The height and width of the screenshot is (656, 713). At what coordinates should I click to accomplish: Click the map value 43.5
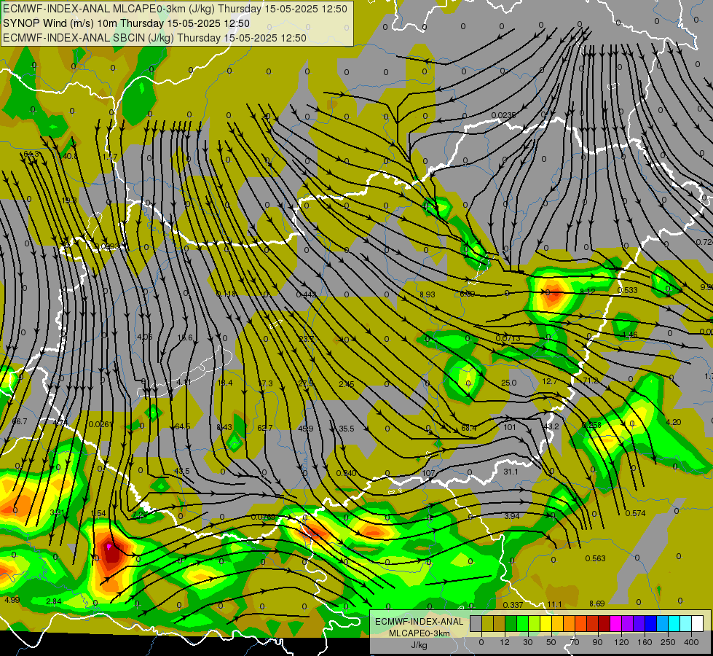point(182,471)
